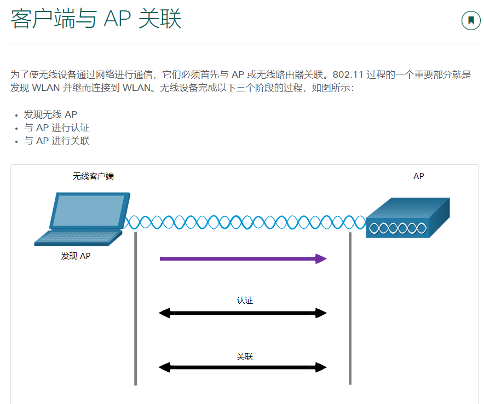
Task: Select the page title 客户端与 AP 关联
Action: 93,20
